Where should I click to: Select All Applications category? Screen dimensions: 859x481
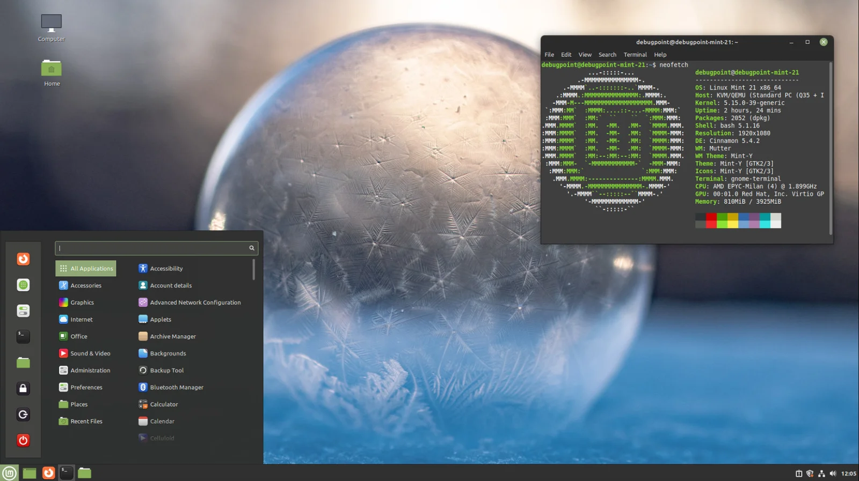[x=86, y=269]
